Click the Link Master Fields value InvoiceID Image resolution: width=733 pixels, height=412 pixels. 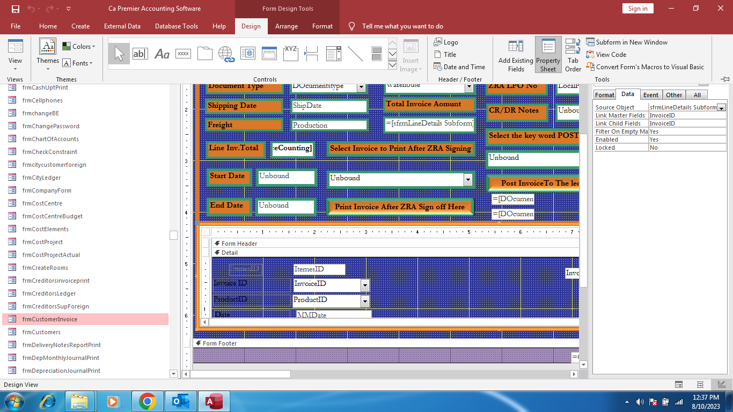[687, 115]
